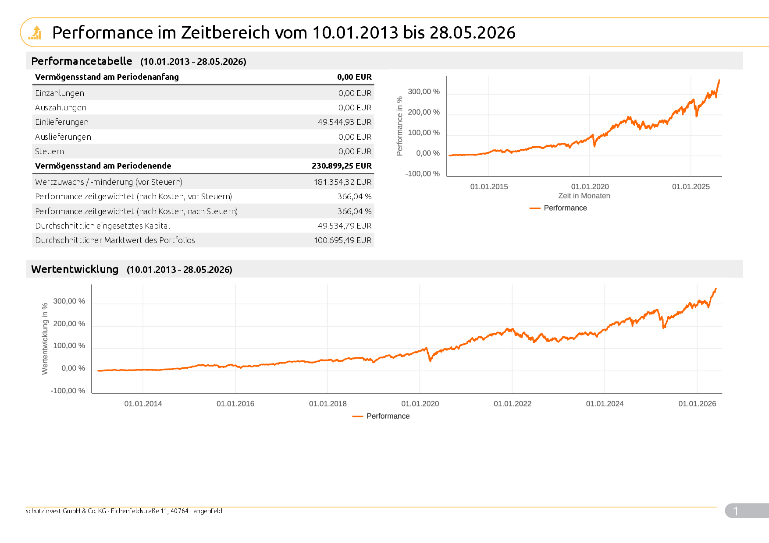Click 01.01.2020 on the upper chart axis
Viewport: 769px width, 543px height.
(590, 187)
